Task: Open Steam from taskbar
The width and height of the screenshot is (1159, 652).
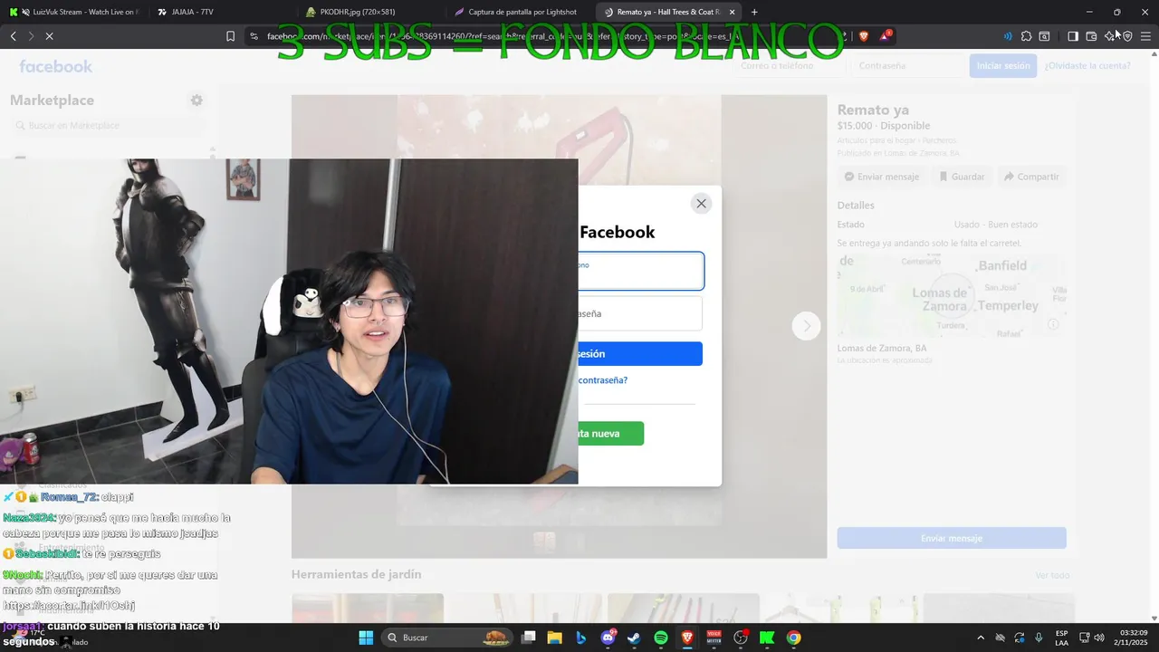Action: coord(634,638)
